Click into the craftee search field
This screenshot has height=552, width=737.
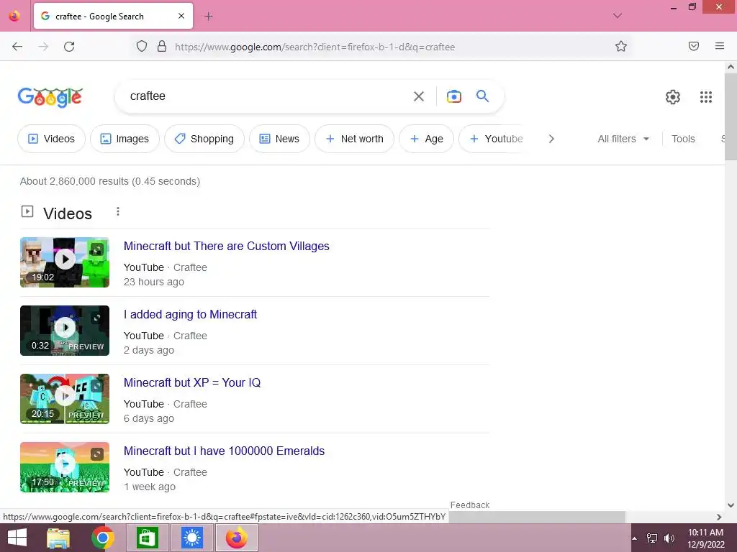click(x=263, y=96)
